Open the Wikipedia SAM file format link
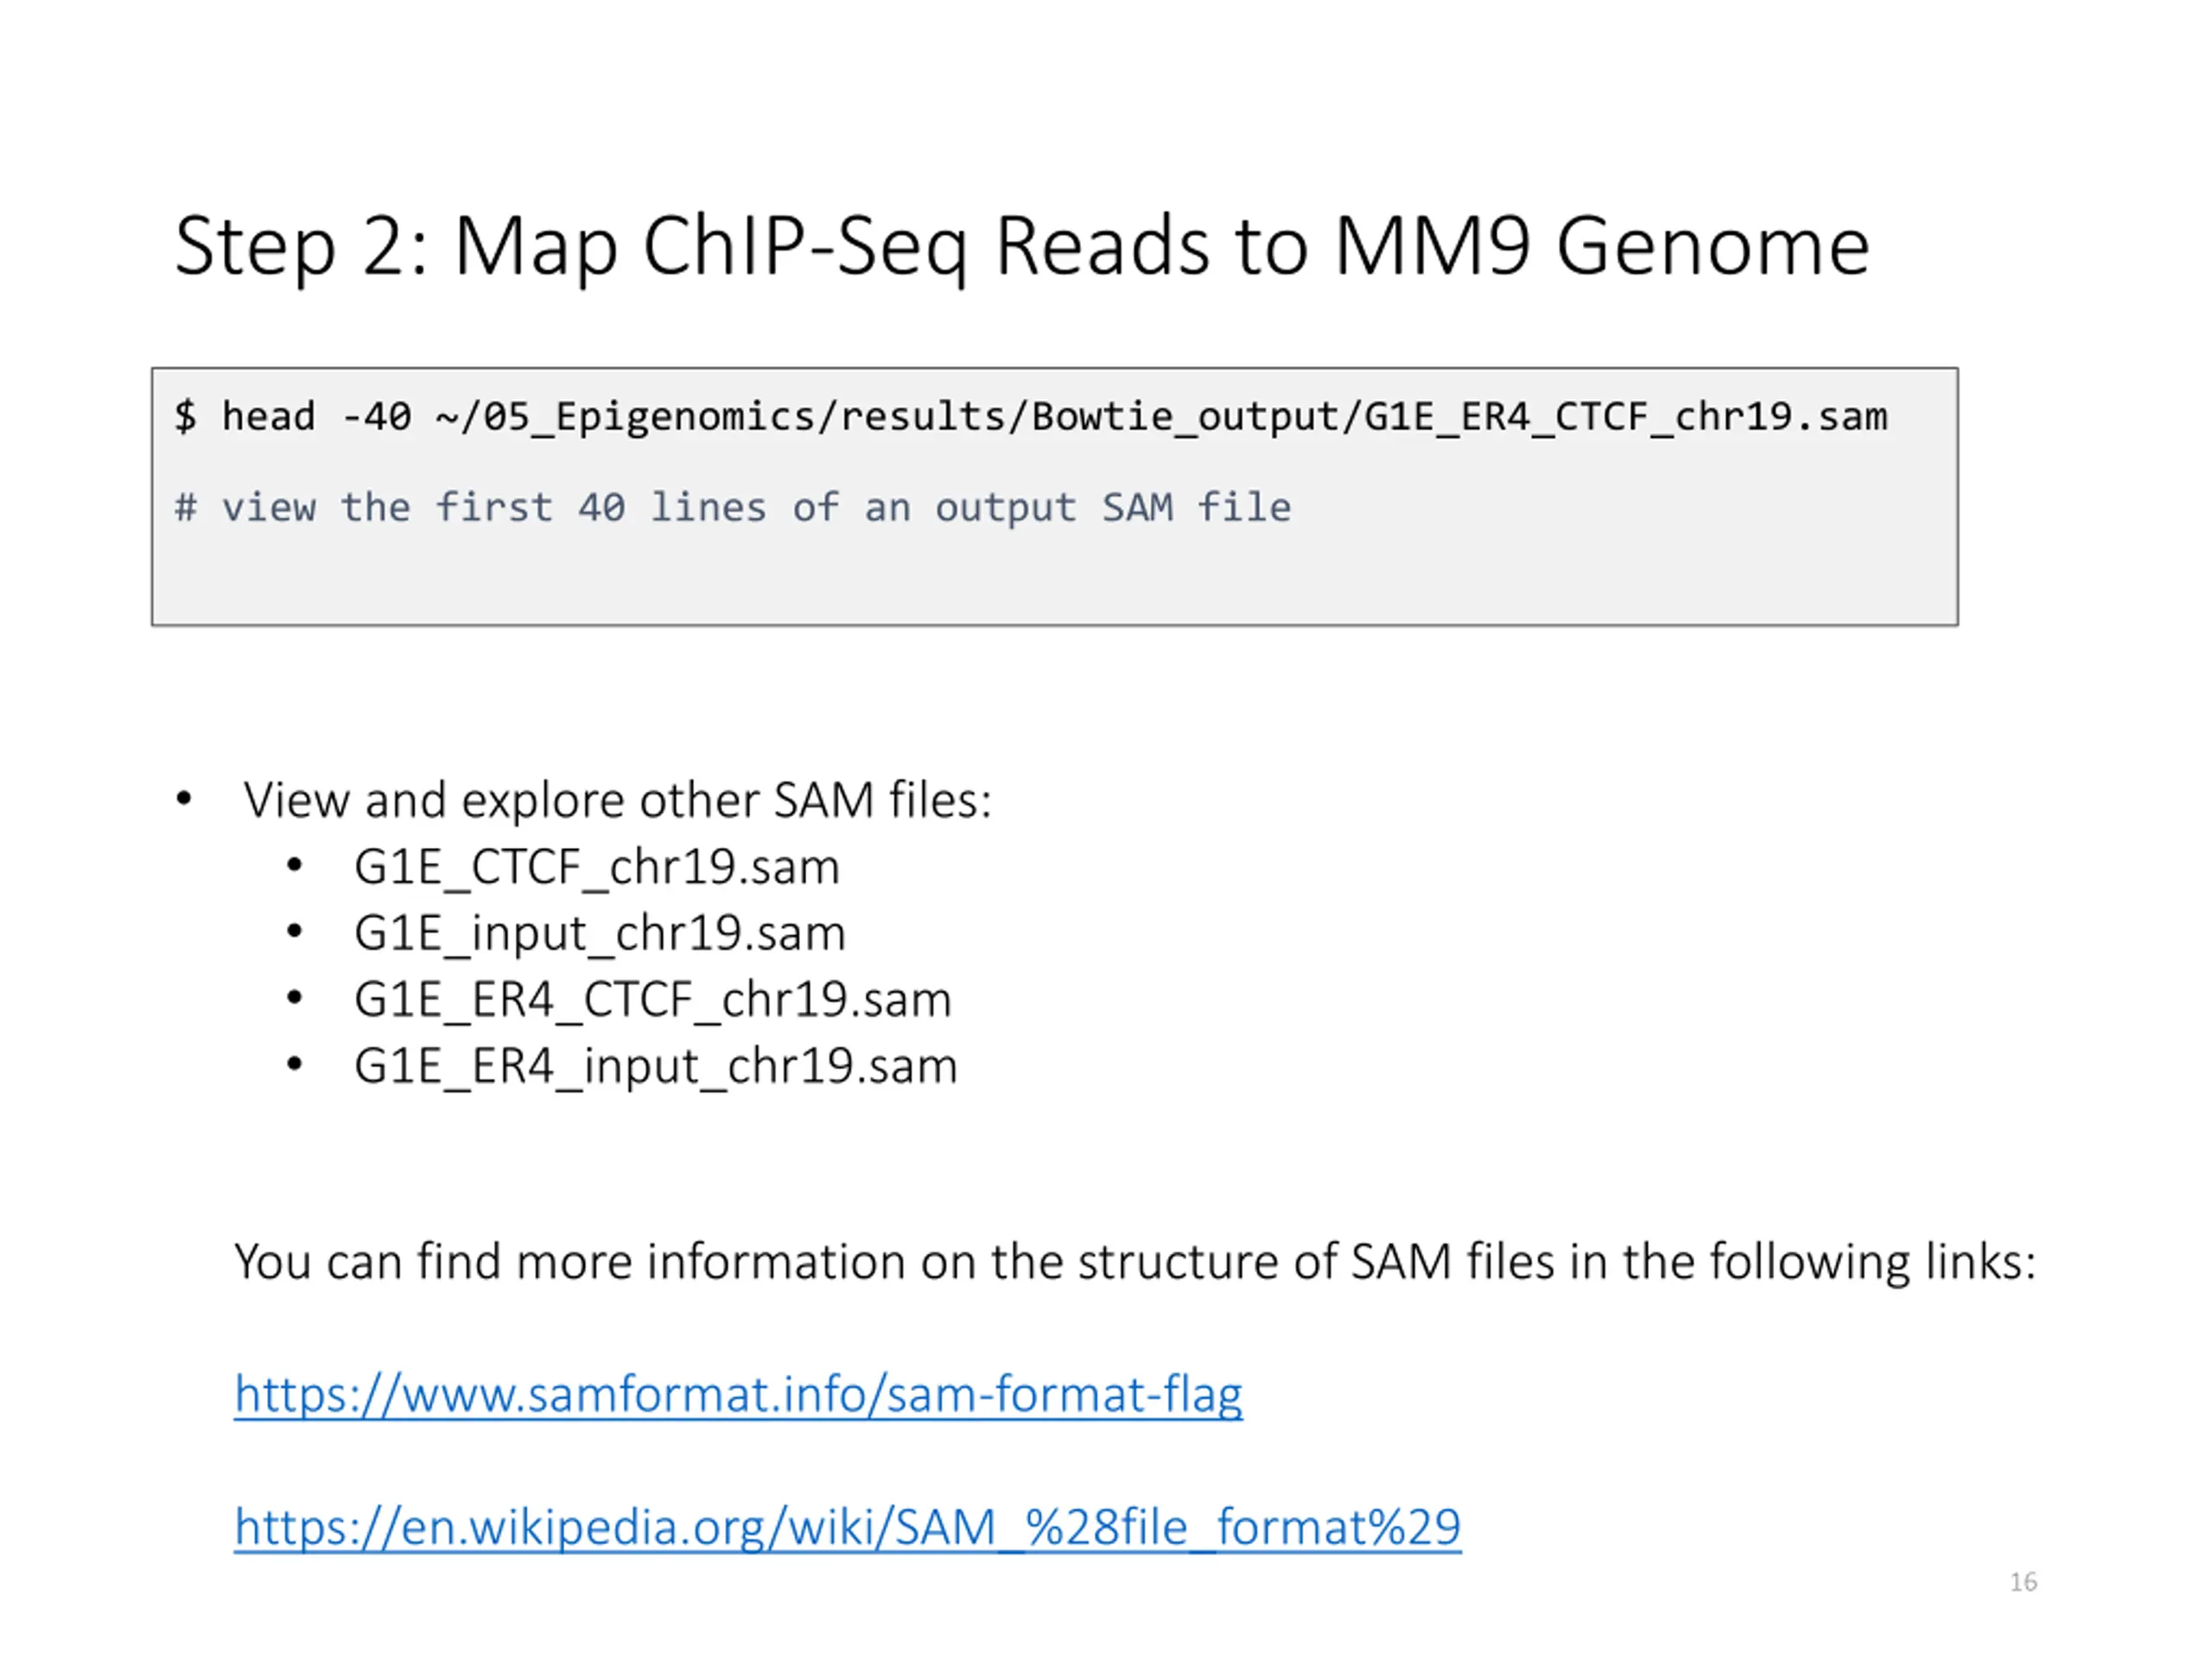The image size is (2212, 1658). tap(847, 1527)
